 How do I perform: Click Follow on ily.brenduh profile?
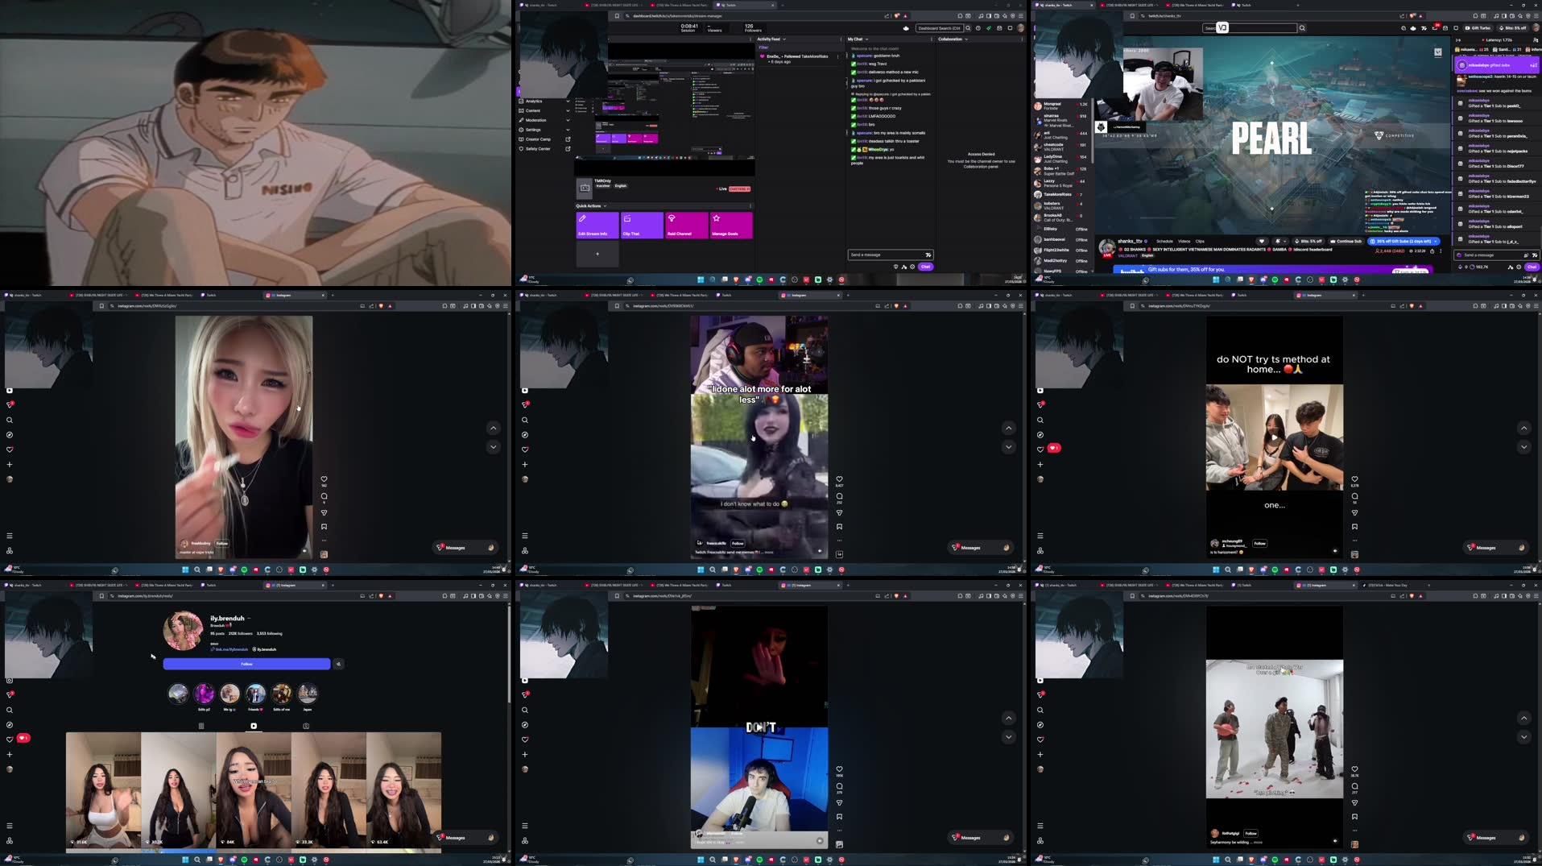tap(246, 664)
